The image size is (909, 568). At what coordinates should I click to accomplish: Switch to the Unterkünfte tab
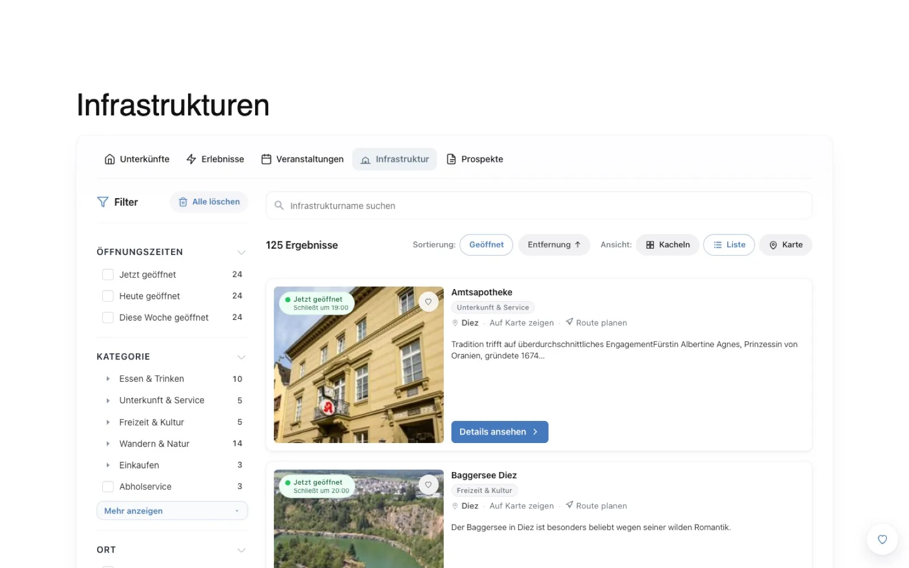point(137,159)
